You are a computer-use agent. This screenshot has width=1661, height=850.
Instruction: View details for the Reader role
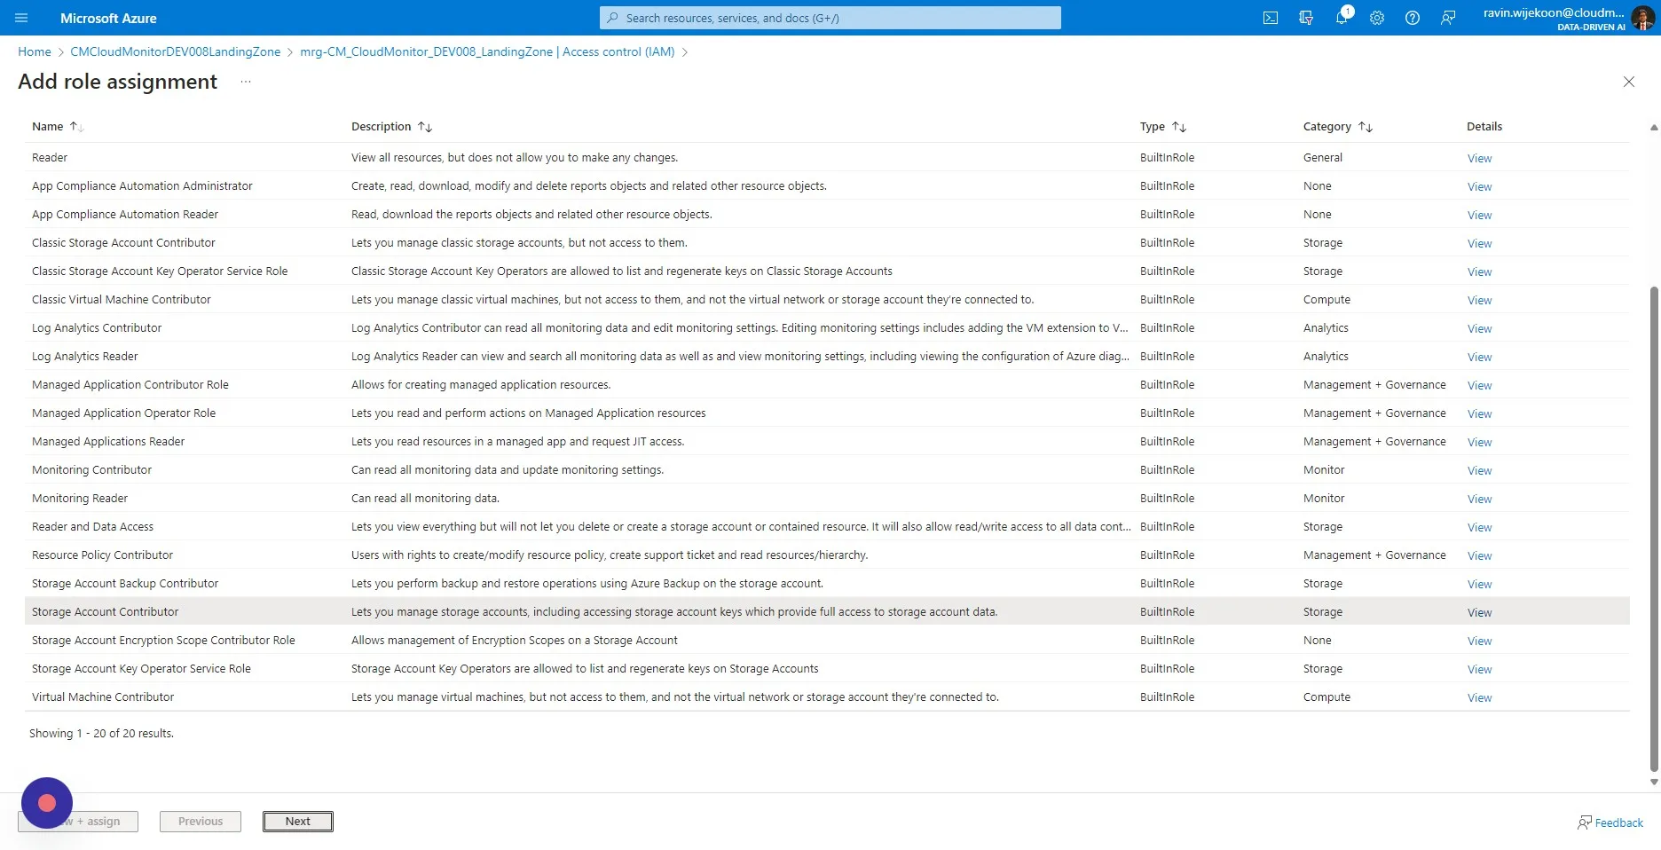[x=1479, y=158]
